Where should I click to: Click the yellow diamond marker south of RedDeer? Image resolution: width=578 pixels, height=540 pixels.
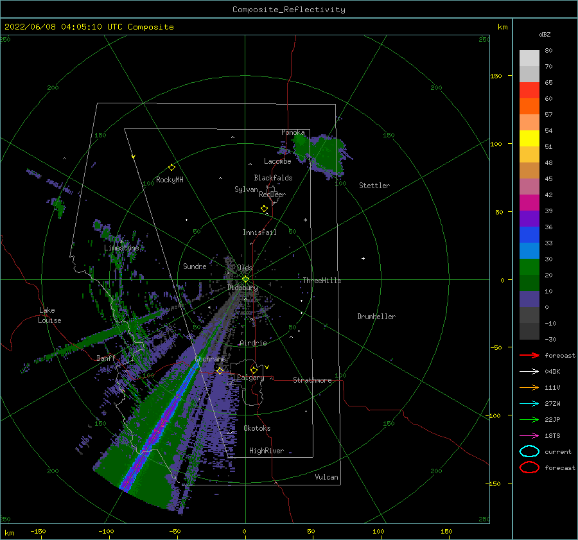(264, 209)
